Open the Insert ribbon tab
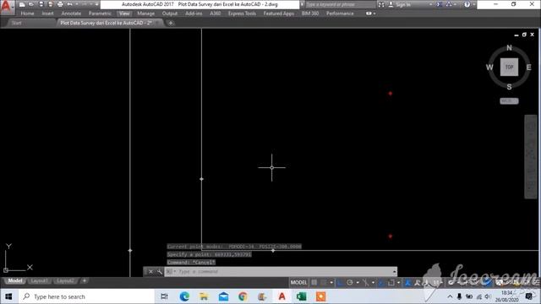Viewport: 541px width, 304px height. [47, 14]
